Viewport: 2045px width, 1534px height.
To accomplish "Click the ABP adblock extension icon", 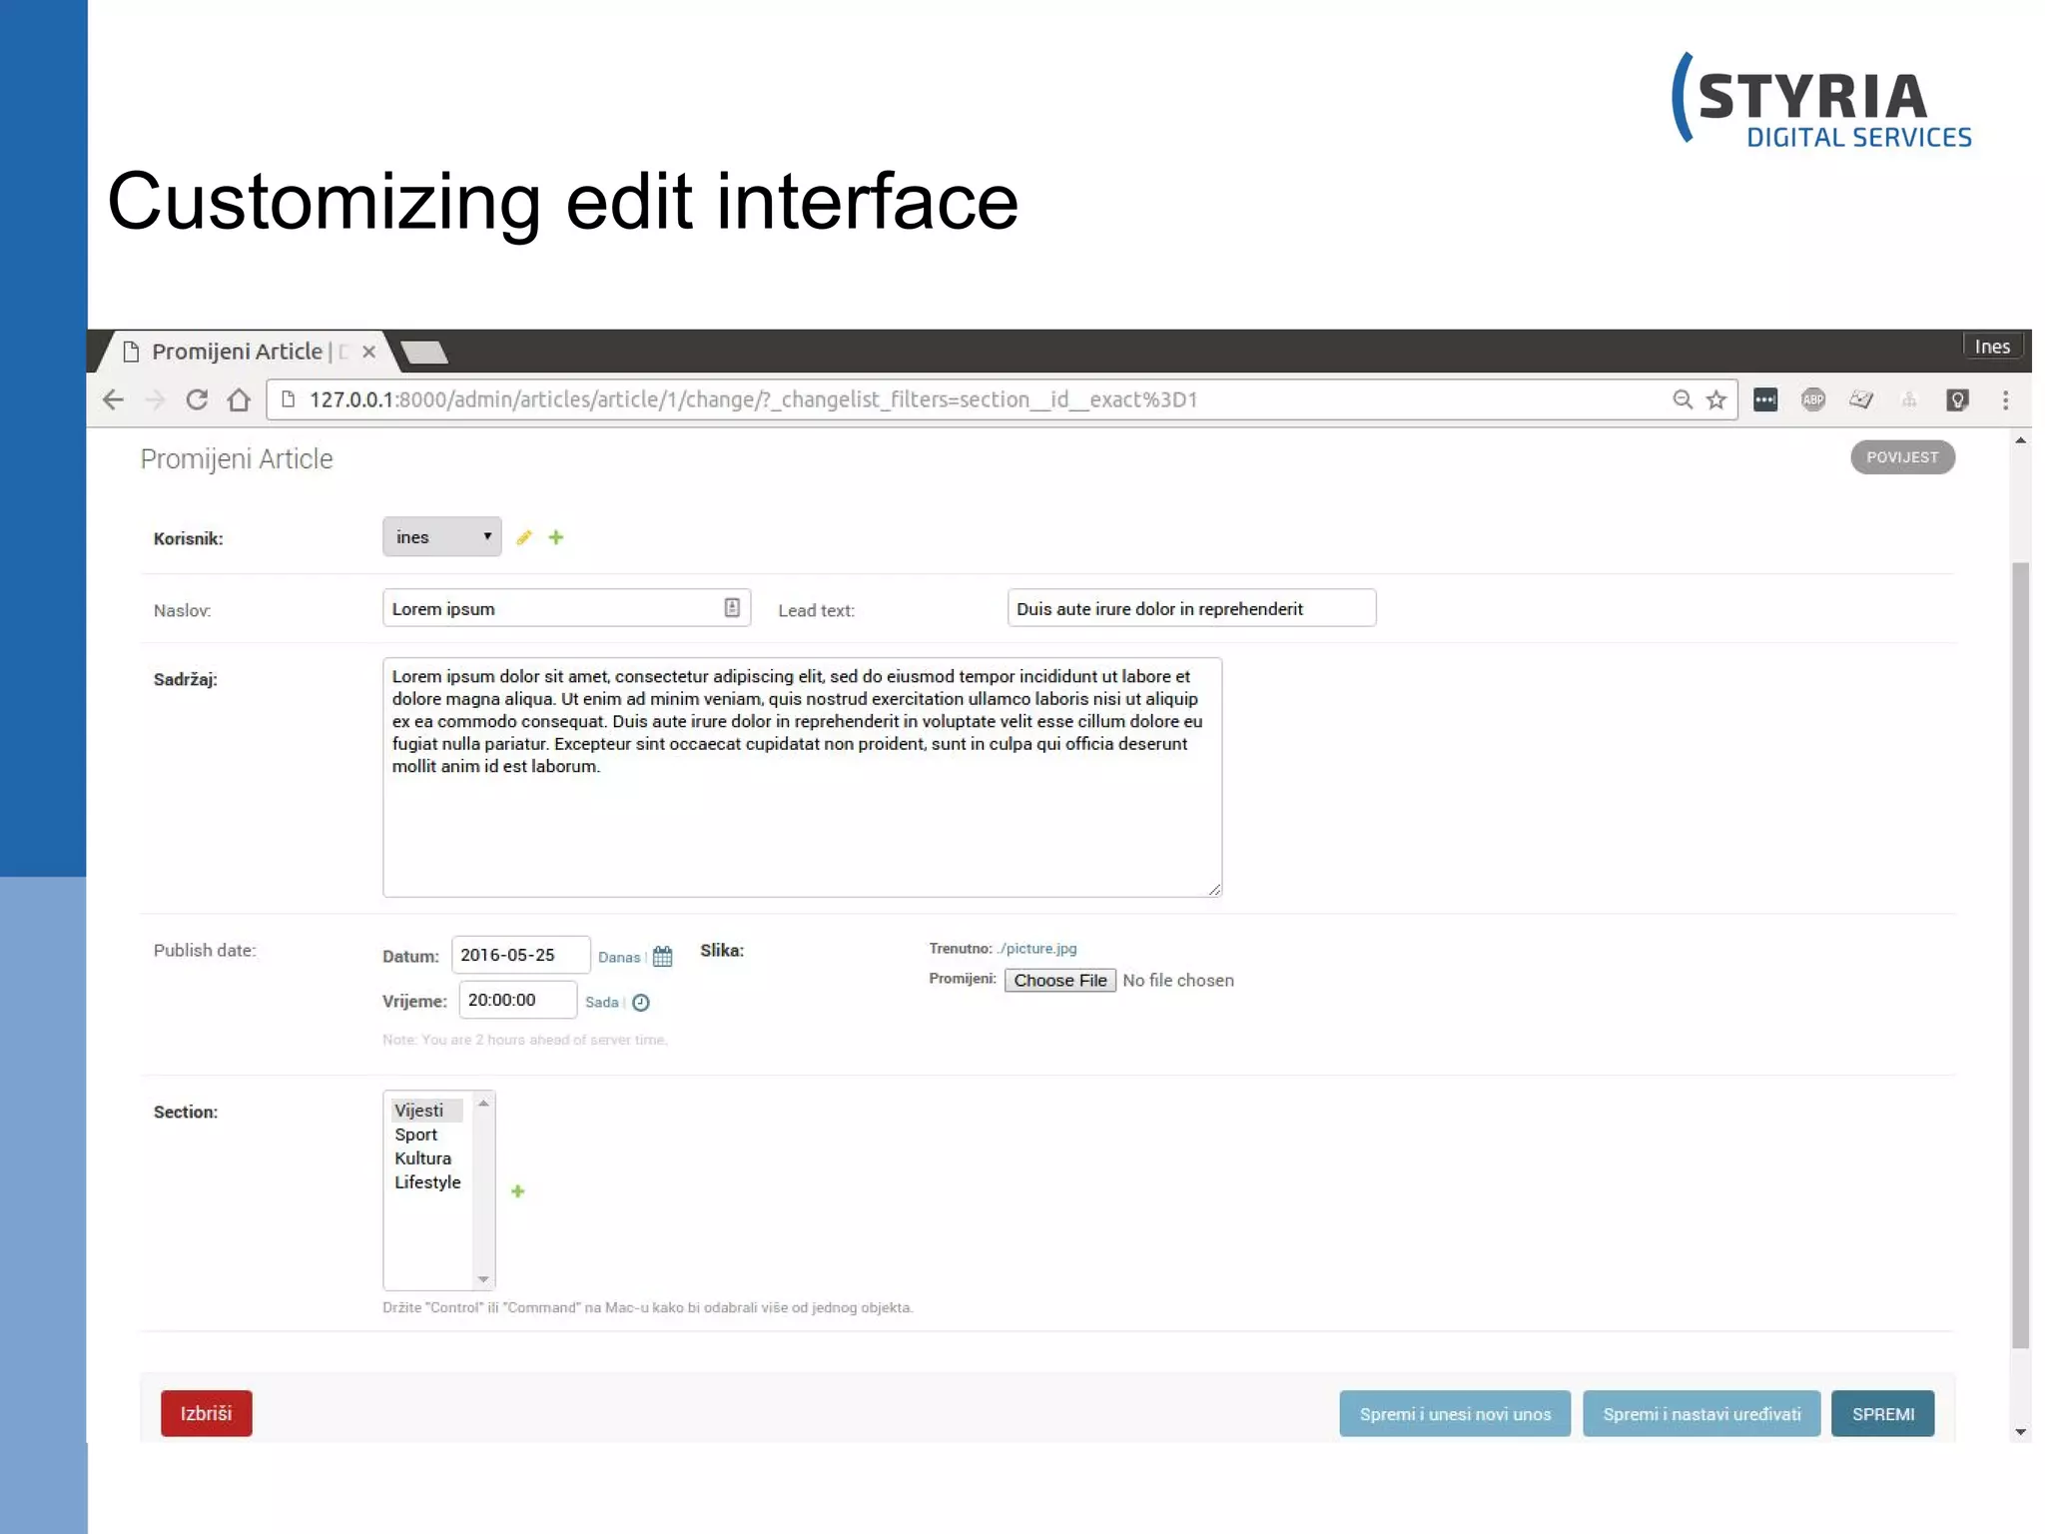I will point(1813,399).
